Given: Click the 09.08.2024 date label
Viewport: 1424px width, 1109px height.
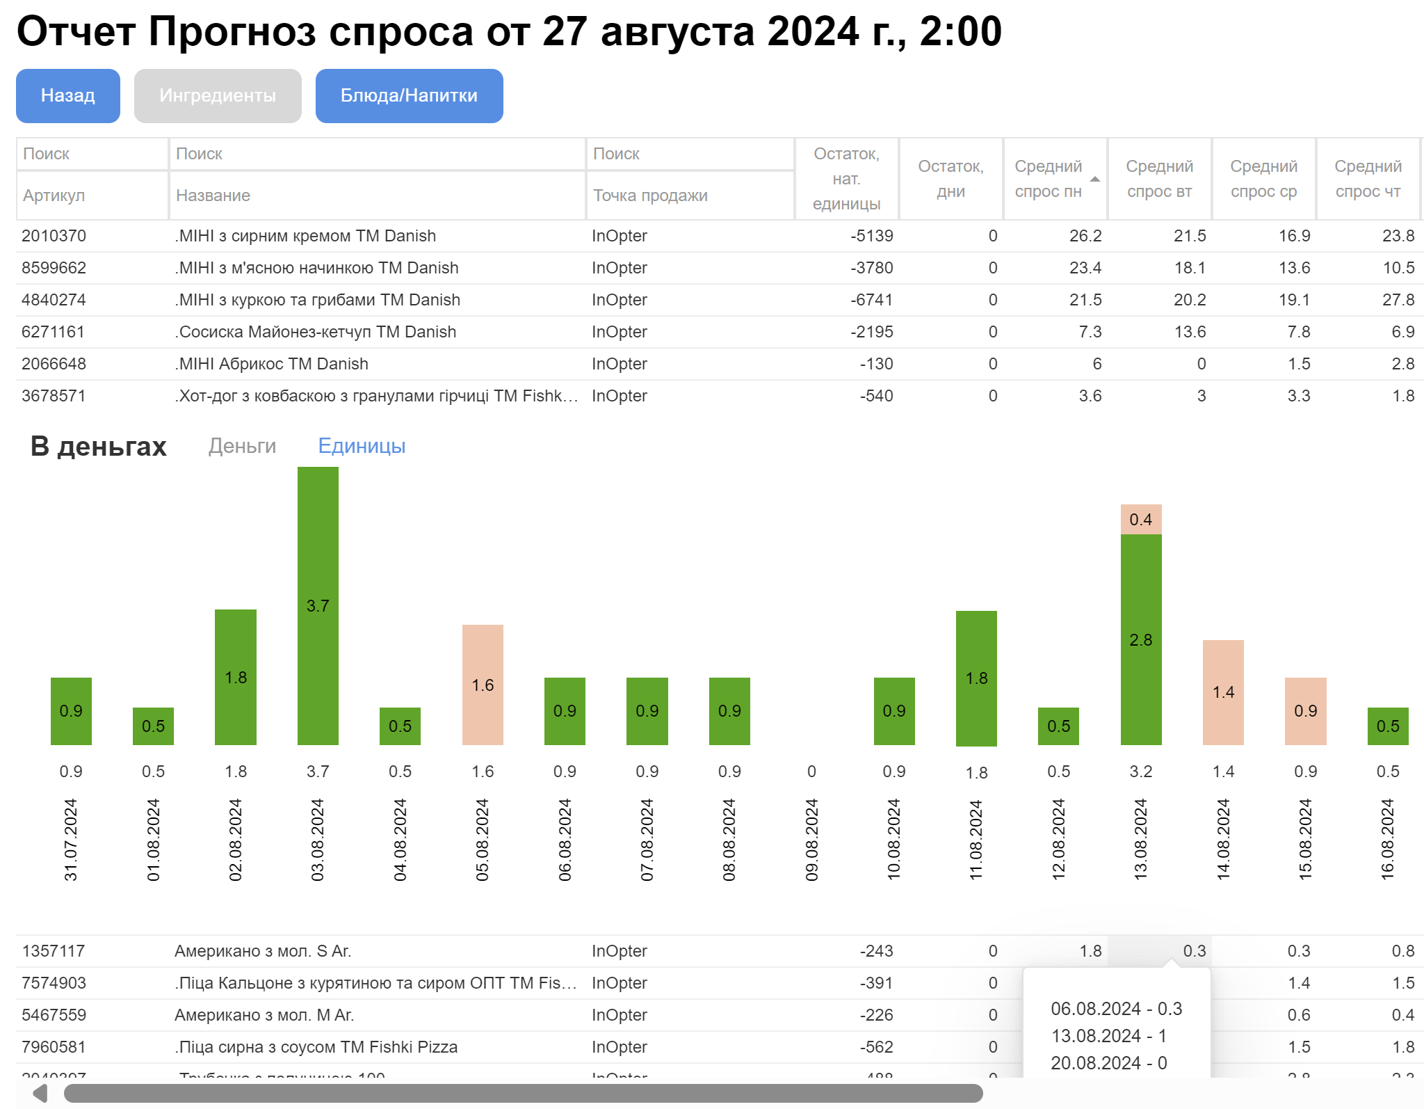Looking at the screenshot, I should tap(811, 840).
